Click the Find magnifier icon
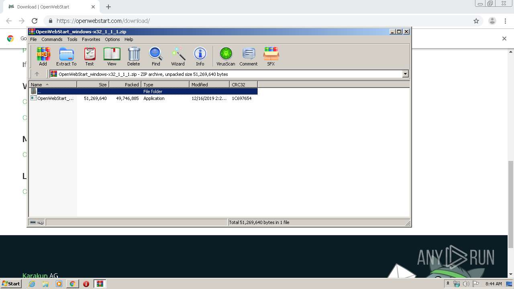The image size is (514, 289). [x=156, y=56]
